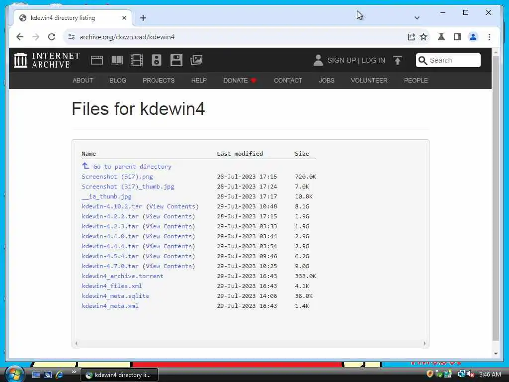This screenshot has width=509, height=382.
Task: Click the taskbar kdewin4 directory button
Action: coord(119,375)
